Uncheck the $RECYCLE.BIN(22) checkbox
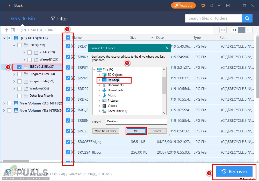259x181 pixels. click(x=19, y=67)
